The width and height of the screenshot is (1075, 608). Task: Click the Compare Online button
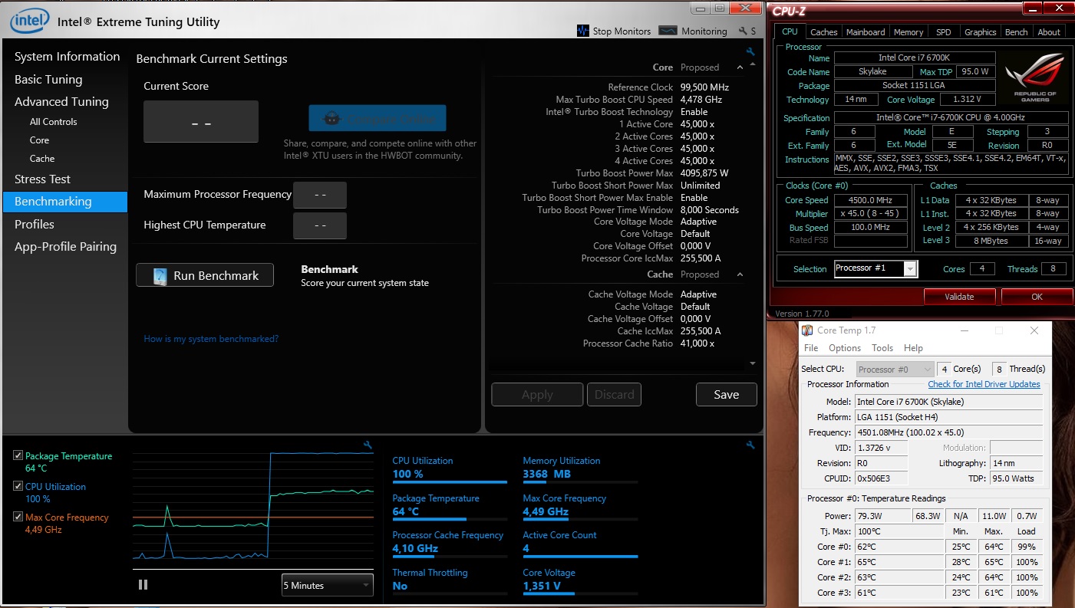point(378,119)
